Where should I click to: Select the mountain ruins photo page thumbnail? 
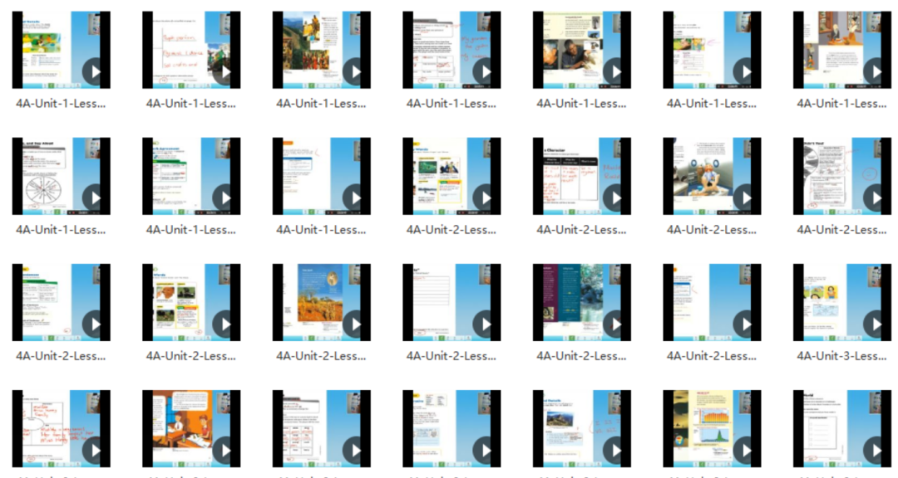pos(581,429)
